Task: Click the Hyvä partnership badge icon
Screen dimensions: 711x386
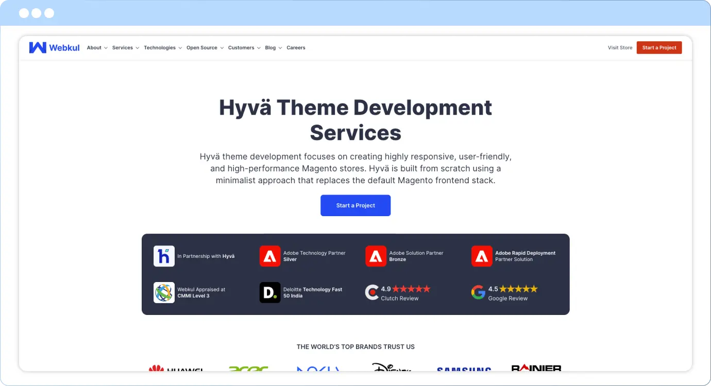Action: click(164, 256)
